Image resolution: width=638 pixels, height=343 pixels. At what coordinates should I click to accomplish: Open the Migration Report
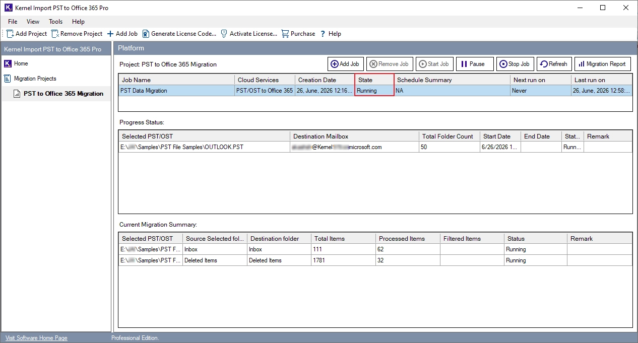(602, 64)
